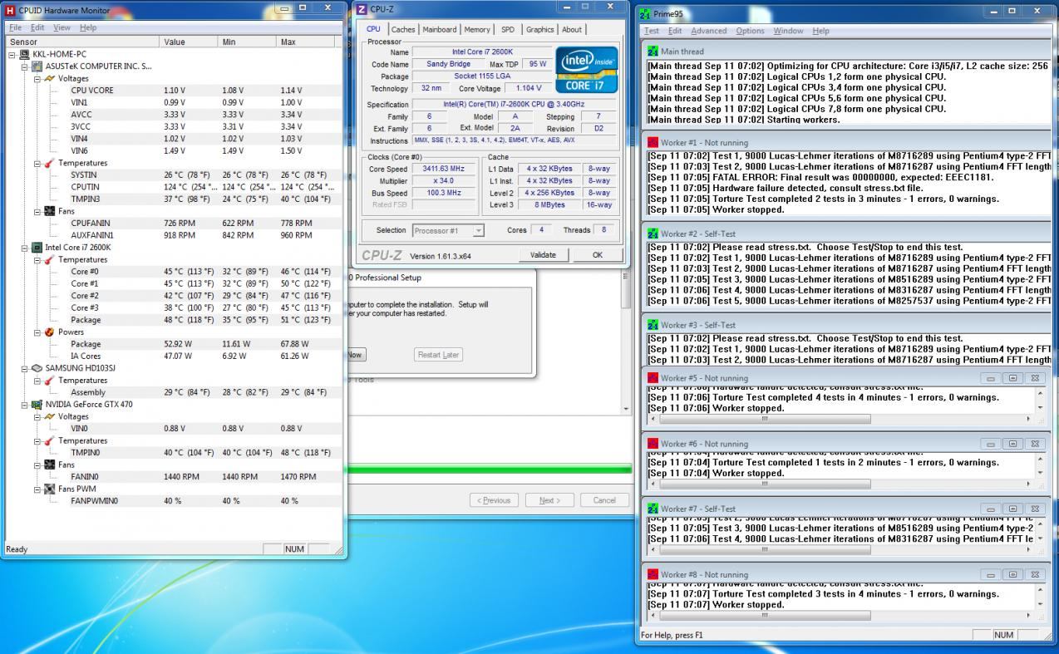Open the Processor #1 selection dropdown in CPU-Z
The width and height of the screenshot is (1059, 654).
[x=448, y=231]
